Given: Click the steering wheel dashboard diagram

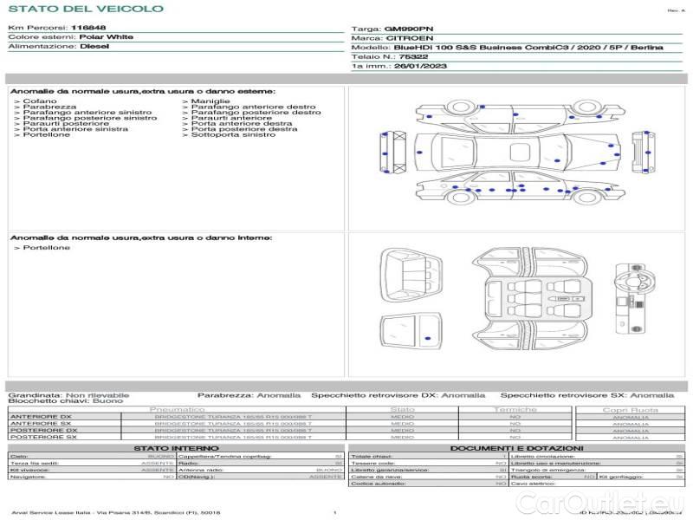Looking at the screenshot, I should [x=635, y=298].
